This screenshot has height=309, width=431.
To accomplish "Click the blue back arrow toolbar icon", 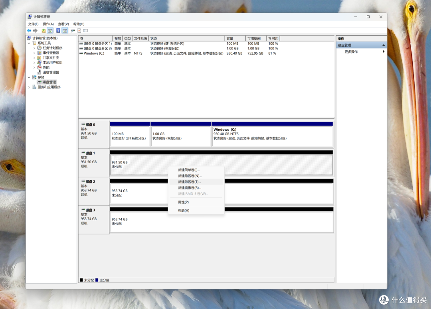I will [29, 30].
